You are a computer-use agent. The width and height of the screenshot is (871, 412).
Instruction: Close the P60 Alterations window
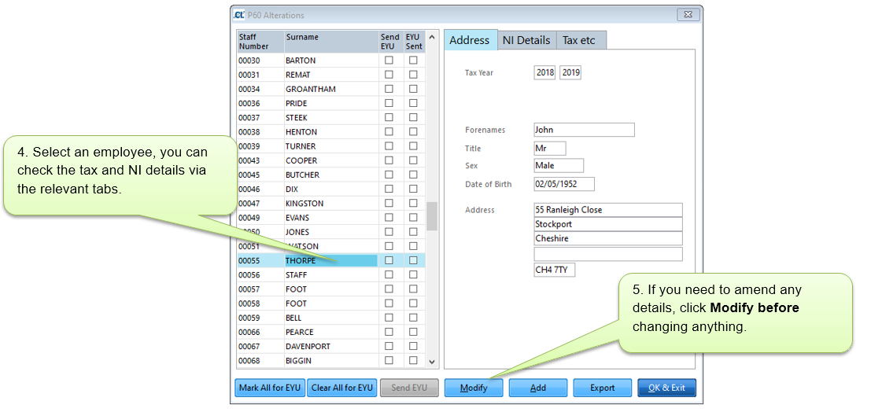(x=687, y=15)
